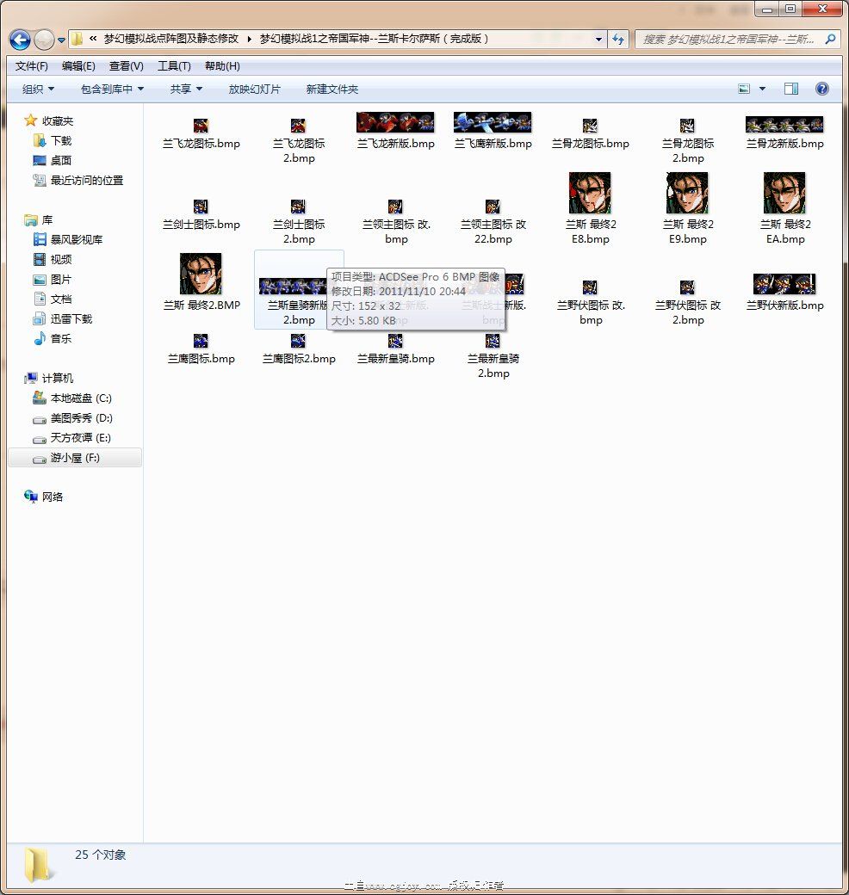Select the file 兰鹰图标2.bmp

click(x=299, y=350)
